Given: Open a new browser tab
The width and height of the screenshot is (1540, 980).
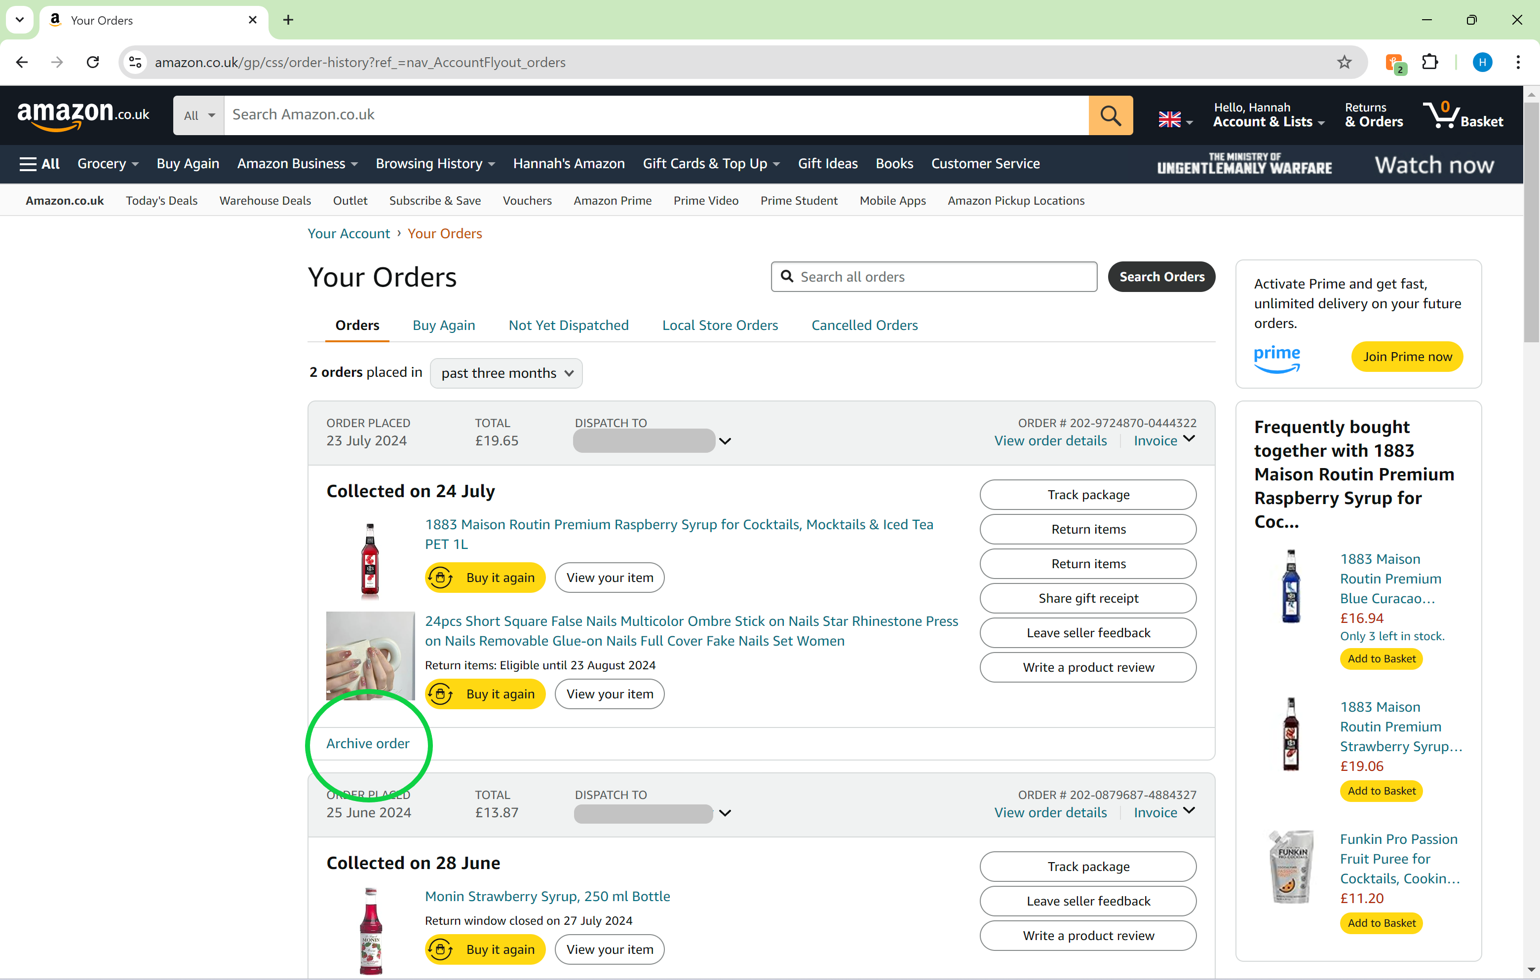Looking at the screenshot, I should 288,20.
